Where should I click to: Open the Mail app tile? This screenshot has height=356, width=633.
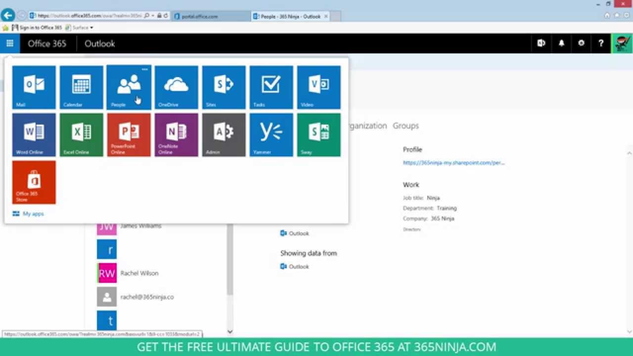click(x=34, y=88)
